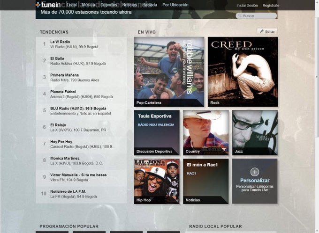Open the Por Ubicación menu
This screenshot has height=233, width=319.
point(175,5)
